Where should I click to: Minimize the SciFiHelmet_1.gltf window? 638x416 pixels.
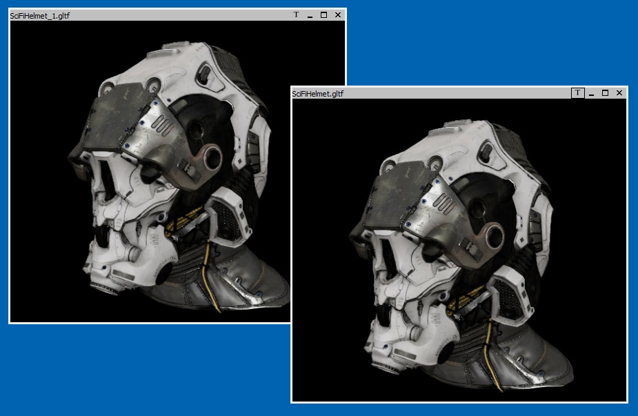point(310,14)
